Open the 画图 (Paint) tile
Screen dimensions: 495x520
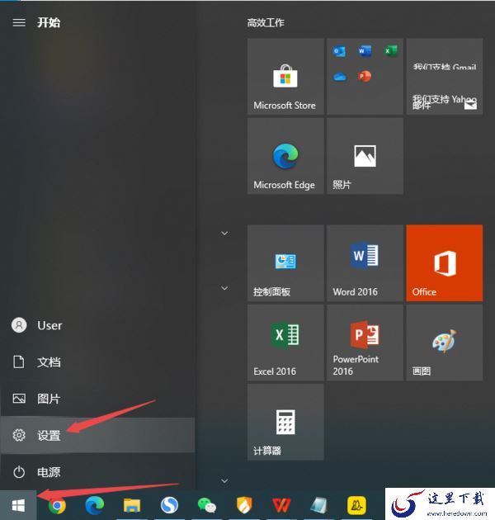click(445, 343)
